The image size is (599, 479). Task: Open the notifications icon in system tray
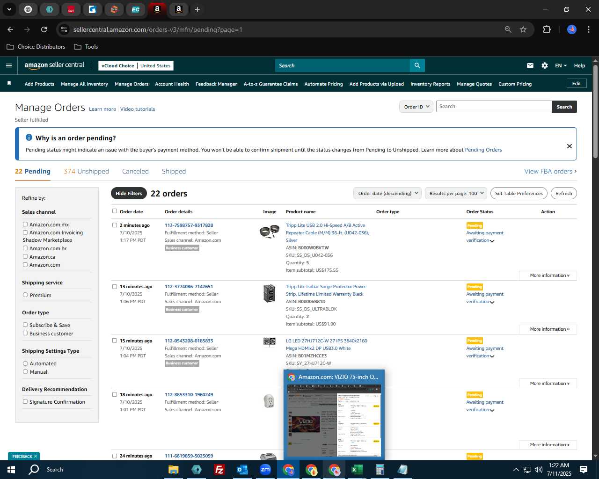pos(584,470)
